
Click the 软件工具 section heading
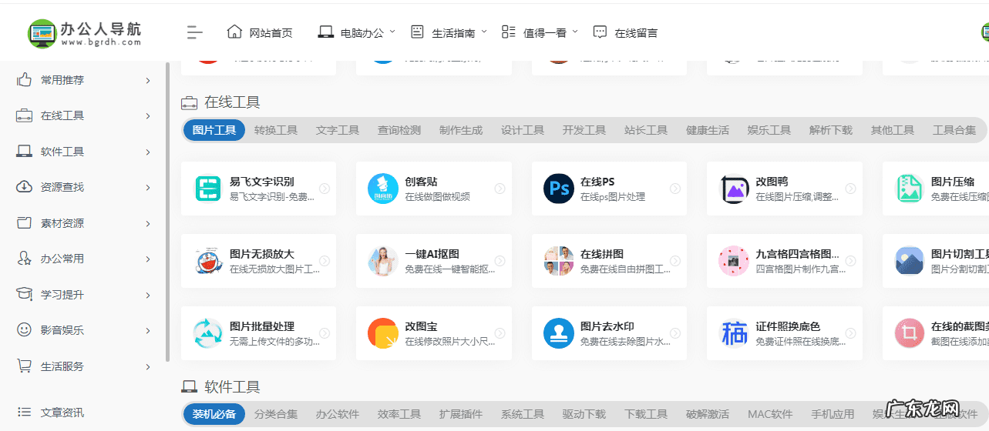click(232, 386)
